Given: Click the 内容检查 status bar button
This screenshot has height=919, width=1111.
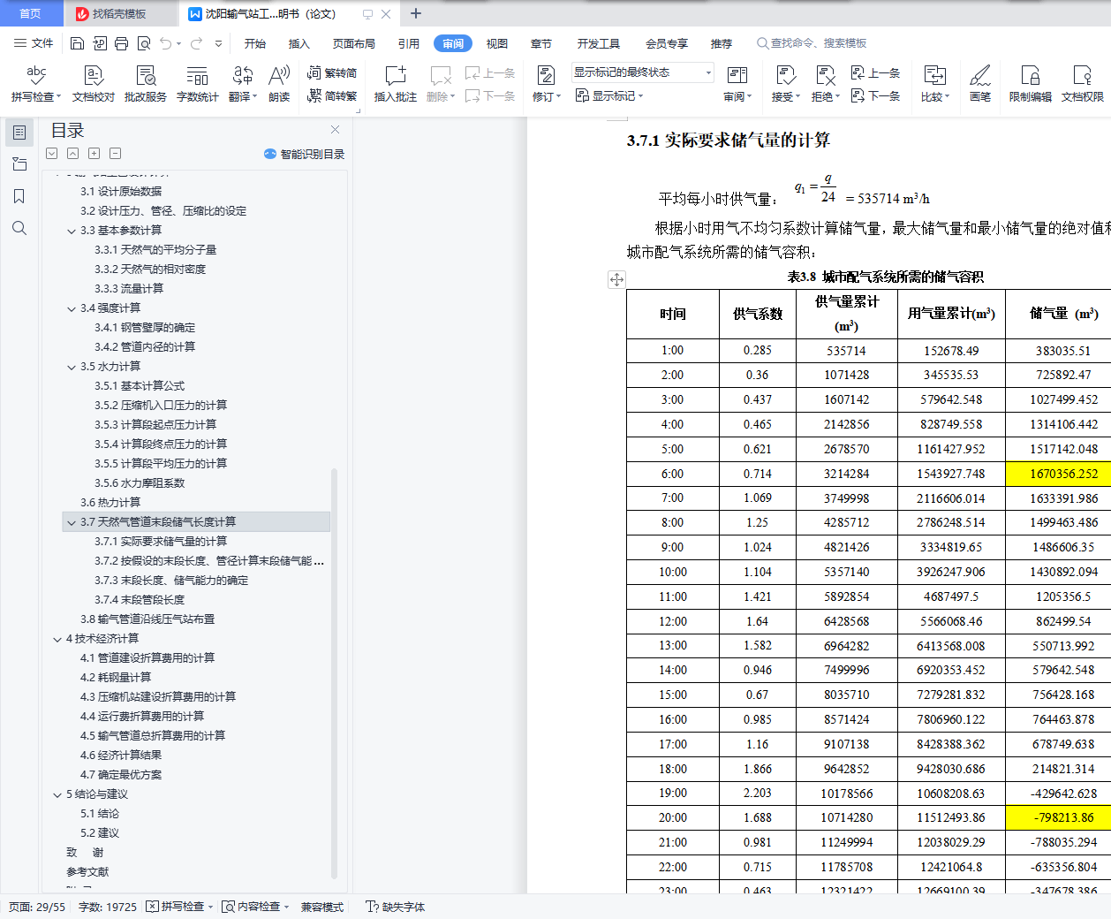Looking at the screenshot, I should pyautogui.click(x=255, y=907).
